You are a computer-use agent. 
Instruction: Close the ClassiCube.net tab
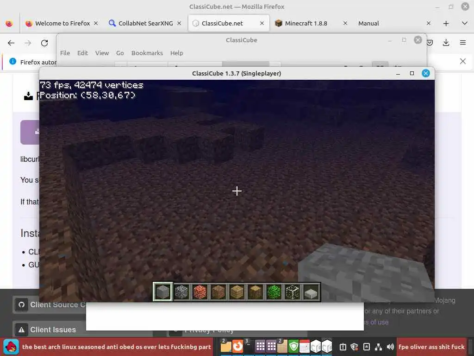coord(262,23)
